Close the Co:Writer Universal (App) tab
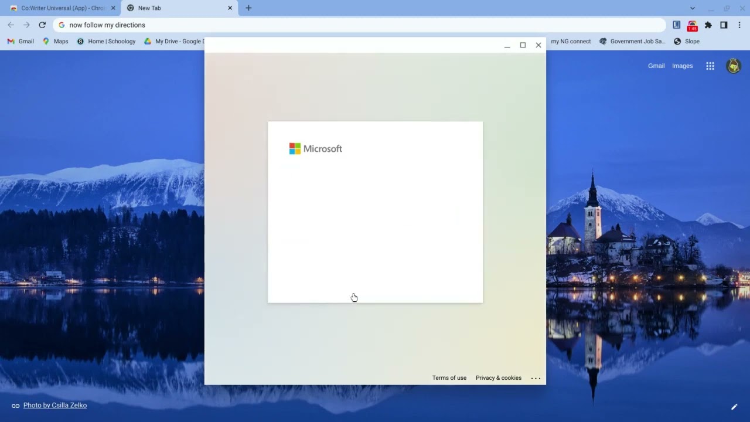This screenshot has height=422, width=750. 113,8
